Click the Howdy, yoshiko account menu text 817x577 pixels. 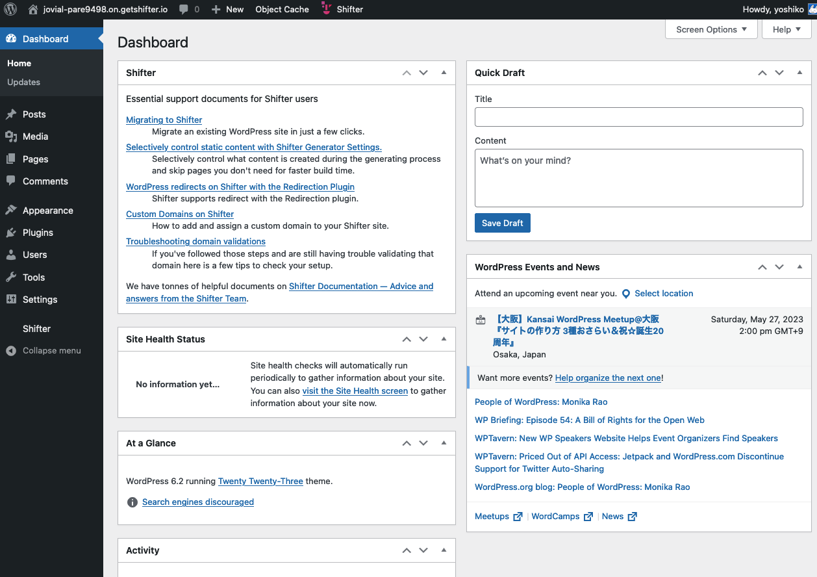[773, 10]
